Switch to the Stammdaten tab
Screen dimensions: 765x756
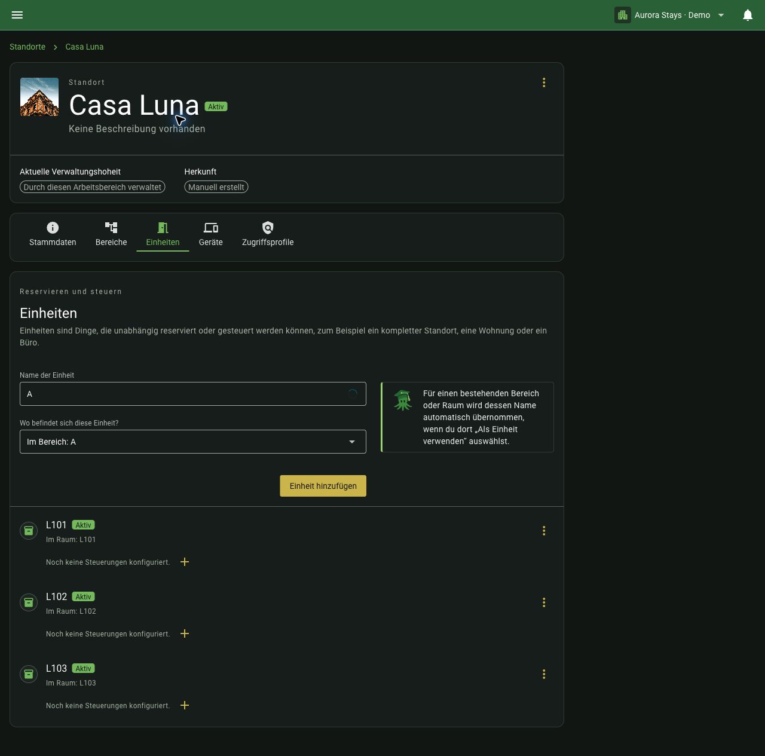pos(53,234)
